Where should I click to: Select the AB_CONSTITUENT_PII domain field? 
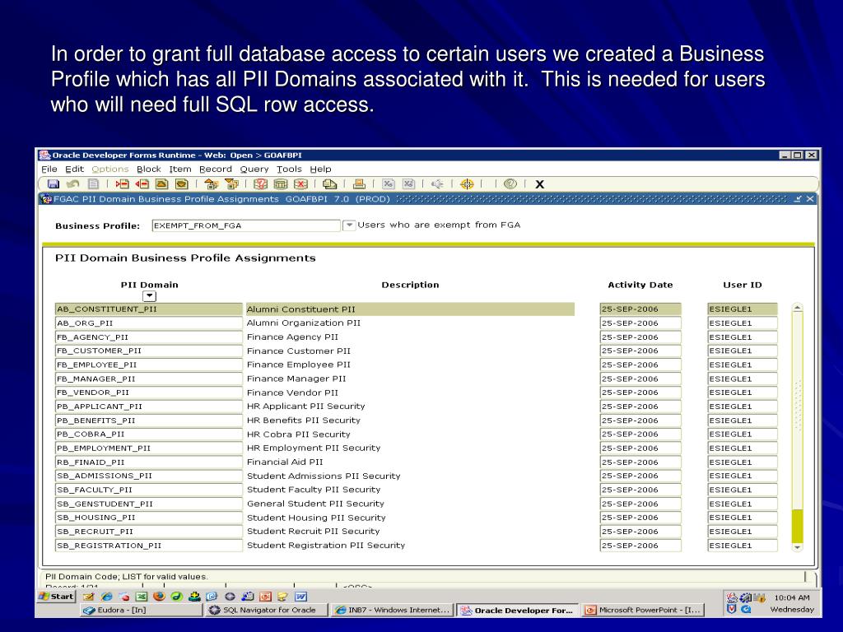point(149,309)
